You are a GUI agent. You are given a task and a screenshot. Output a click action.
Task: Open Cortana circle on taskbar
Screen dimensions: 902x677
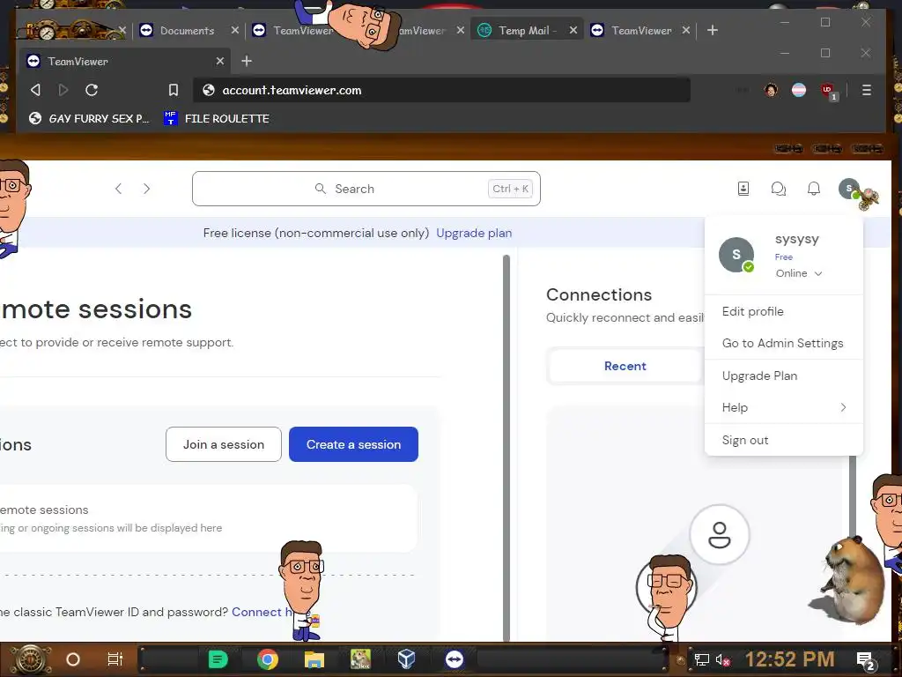(x=73, y=659)
